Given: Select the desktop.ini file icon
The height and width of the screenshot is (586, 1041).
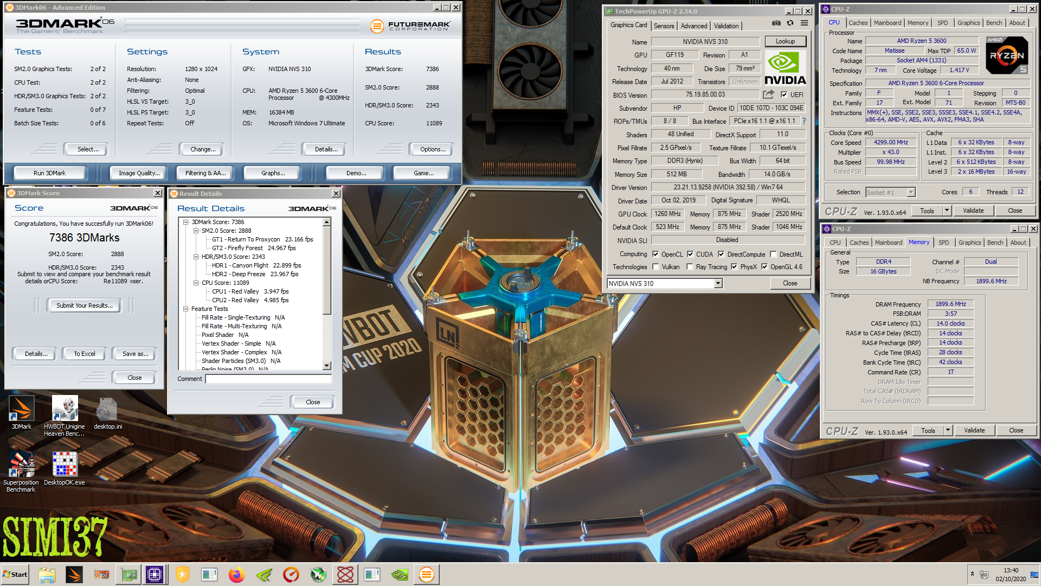Looking at the screenshot, I should click(108, 413).
